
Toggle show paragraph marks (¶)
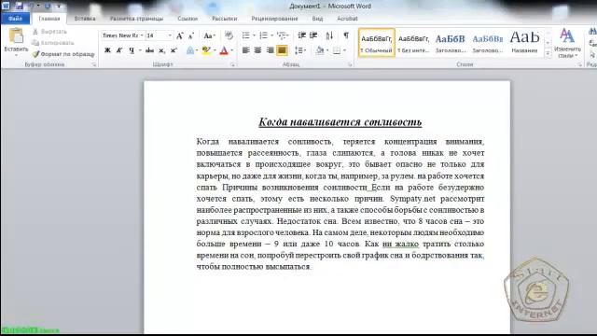click(346, 35)
